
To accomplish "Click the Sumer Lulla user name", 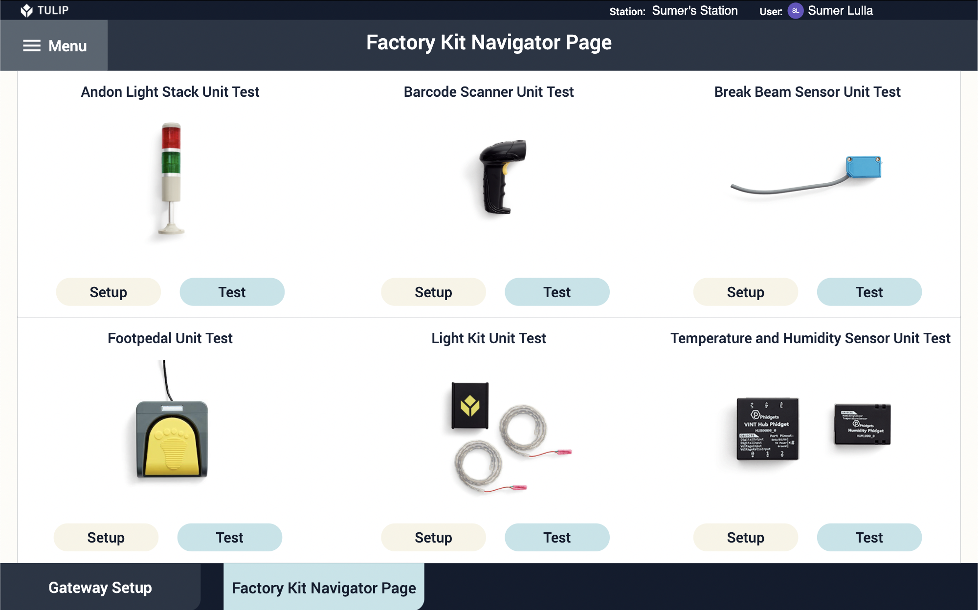I will [840, 11].
